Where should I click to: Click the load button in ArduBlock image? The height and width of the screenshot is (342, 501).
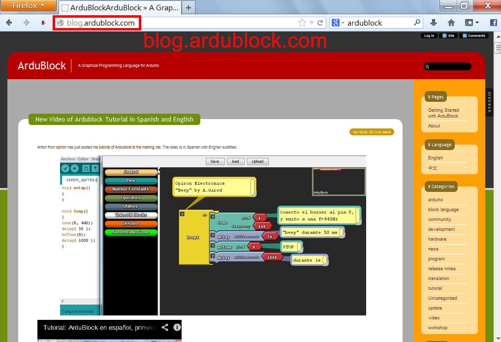pos(235,161)
